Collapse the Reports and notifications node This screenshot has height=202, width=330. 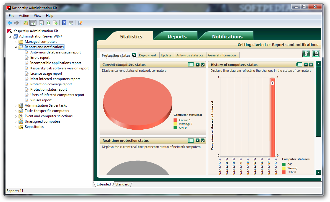16,47
